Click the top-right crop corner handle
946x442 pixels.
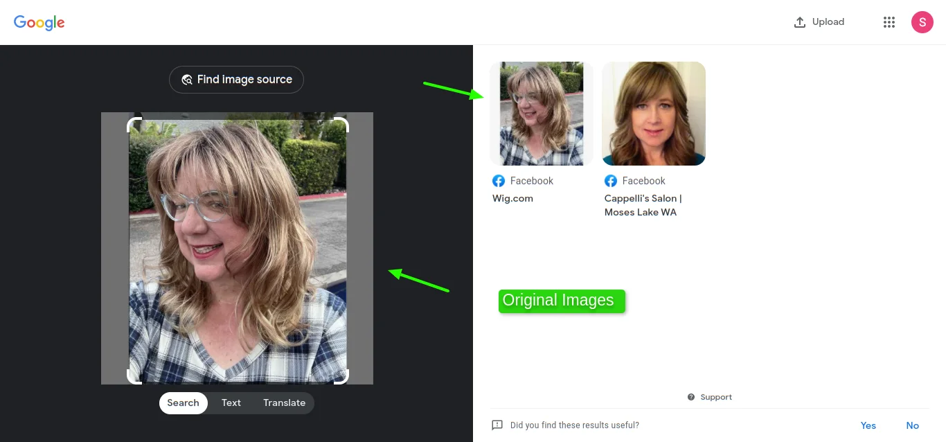tap(343, 123)
